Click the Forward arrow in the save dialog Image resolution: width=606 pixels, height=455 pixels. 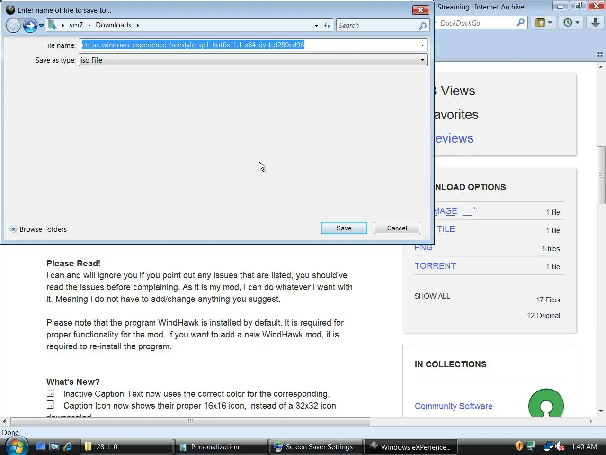pyautogui.click(x=30, y=25)
